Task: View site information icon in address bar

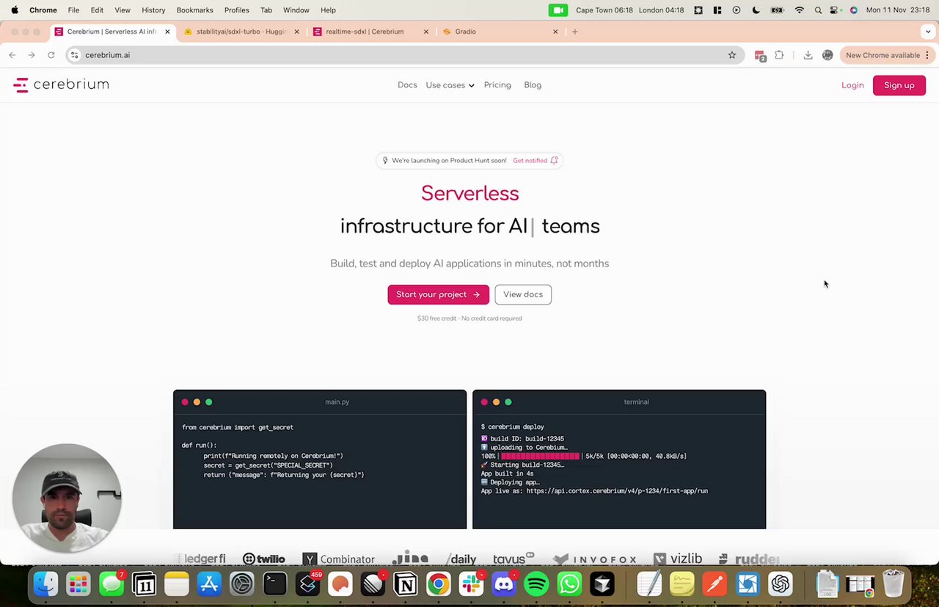Action: pos(74,55)
